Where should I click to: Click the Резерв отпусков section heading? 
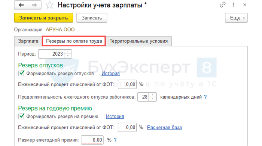click(40, 65)
